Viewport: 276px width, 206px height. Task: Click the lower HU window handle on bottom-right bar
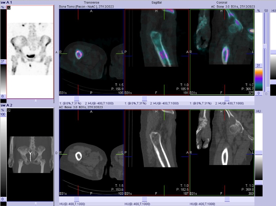258,183
